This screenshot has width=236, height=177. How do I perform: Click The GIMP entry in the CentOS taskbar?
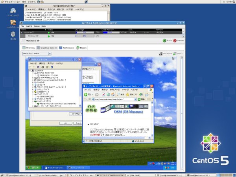[140, 175]
